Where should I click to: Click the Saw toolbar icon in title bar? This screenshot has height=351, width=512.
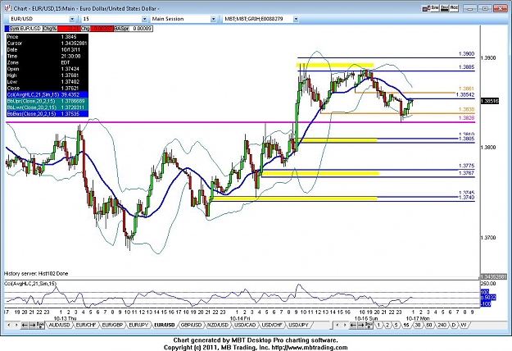click(x=435, y=8)
